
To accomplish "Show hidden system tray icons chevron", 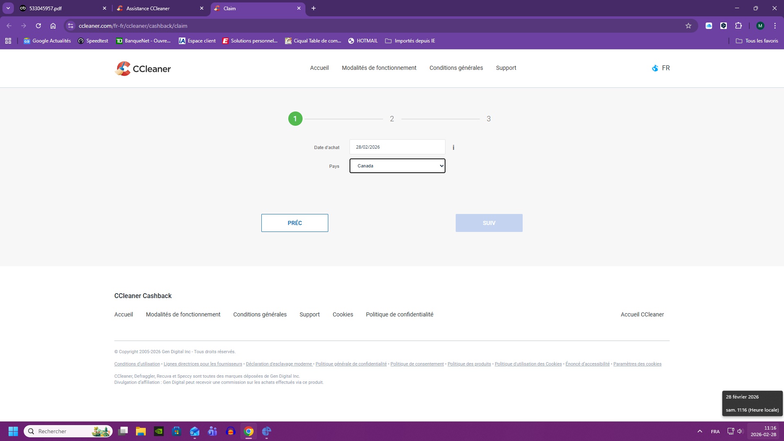I will pyautogui.click(x=699, y=431).
